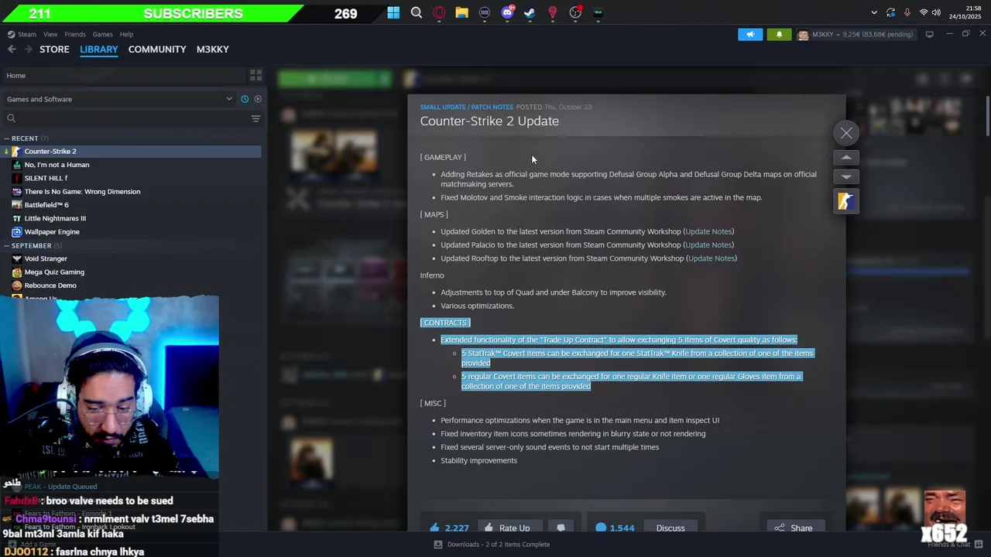Open Steam icon in the taskbar

(x=530, y=12)
